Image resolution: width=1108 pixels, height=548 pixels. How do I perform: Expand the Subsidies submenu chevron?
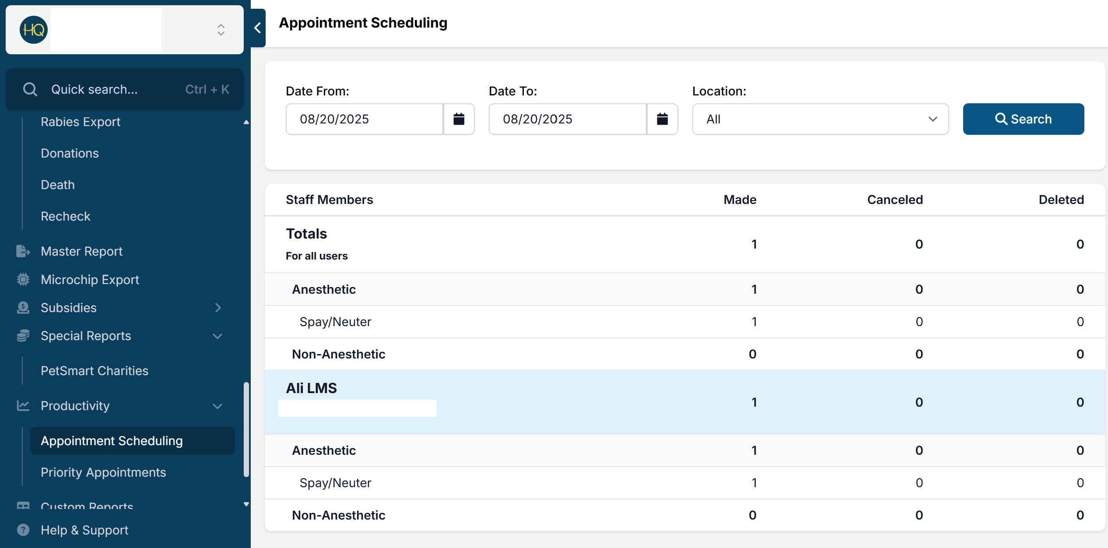point(218,308)
